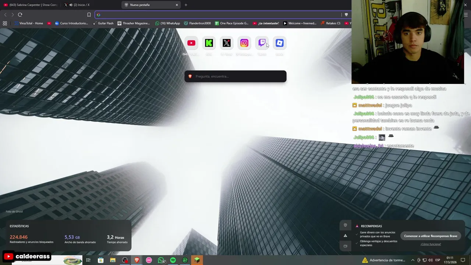The width and height of the screenshot is (471, 265).
Task: Open the notification center icon
Action: [x=463, y=260]
